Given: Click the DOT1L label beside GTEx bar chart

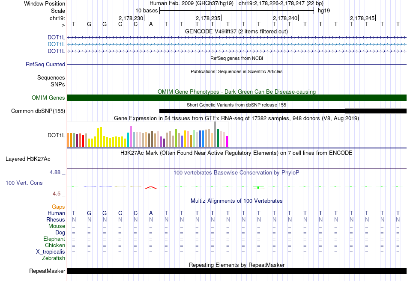Looking at the screenshot, I should (56, 135).
